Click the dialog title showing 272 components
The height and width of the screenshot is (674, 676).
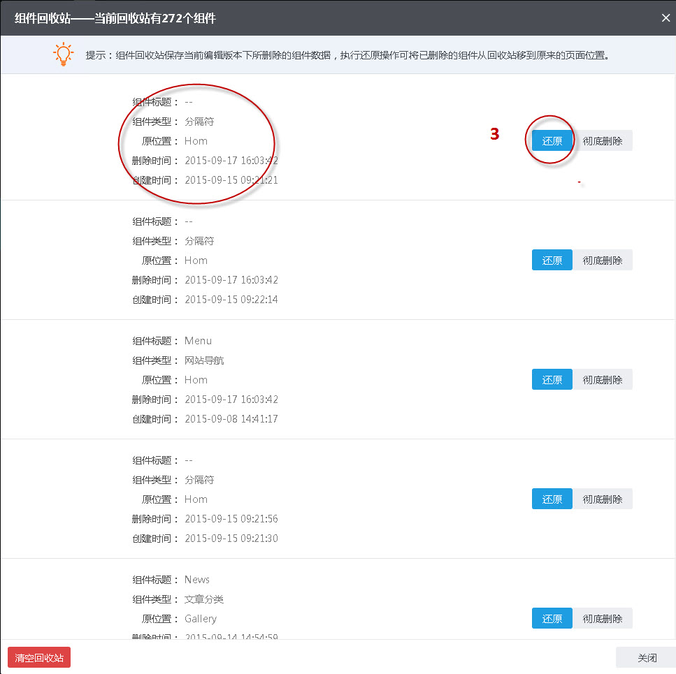pyautogui.click(x=115, y=18)
